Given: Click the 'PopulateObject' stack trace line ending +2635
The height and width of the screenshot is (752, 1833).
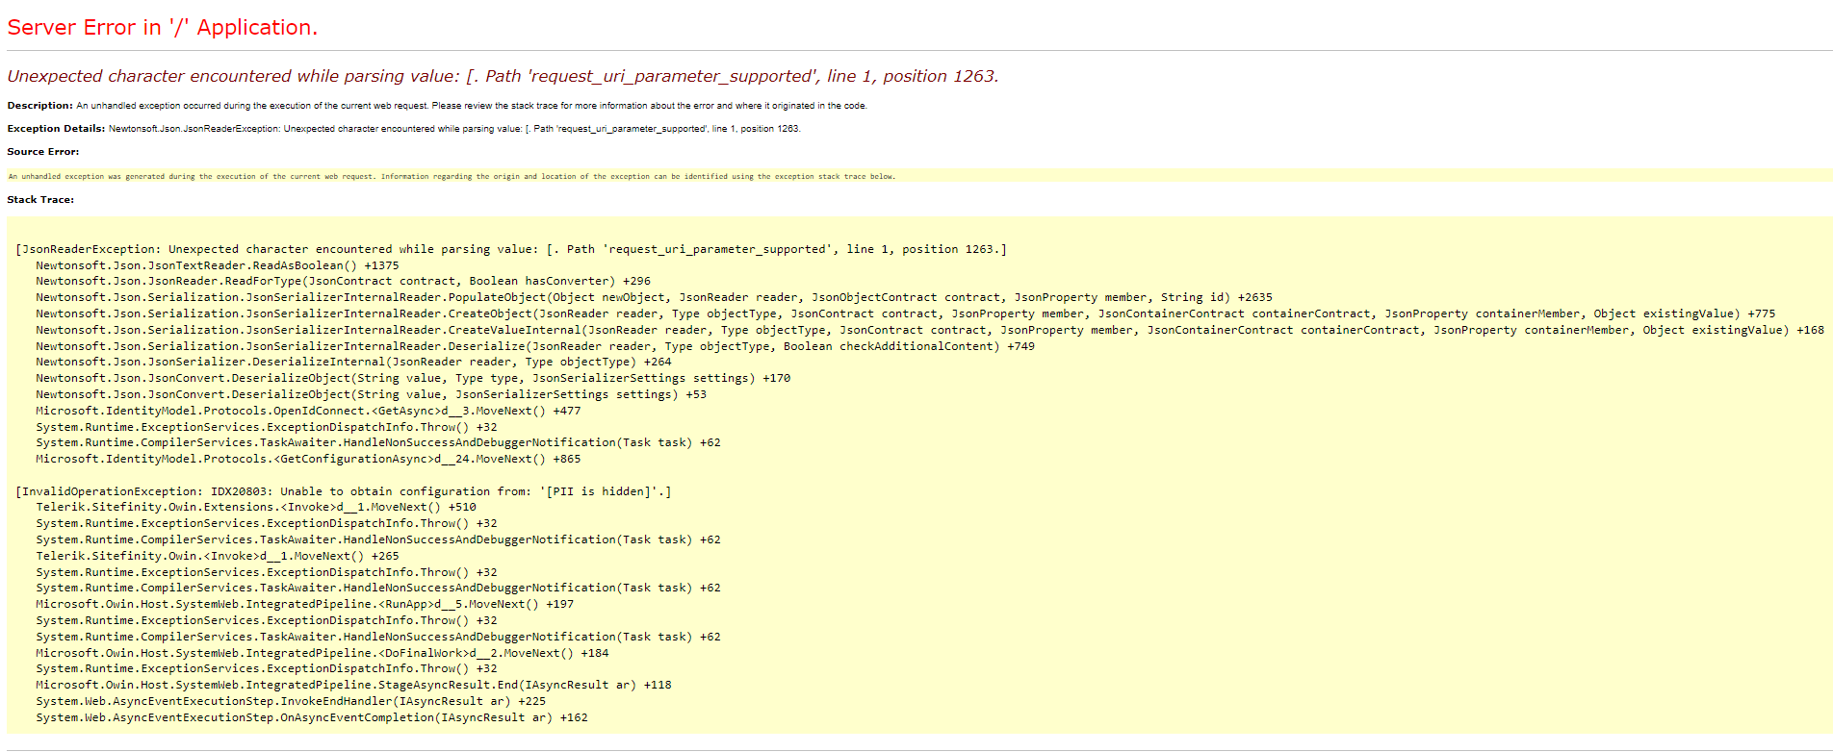Looking at the screenshot, I should pos(654,298).
